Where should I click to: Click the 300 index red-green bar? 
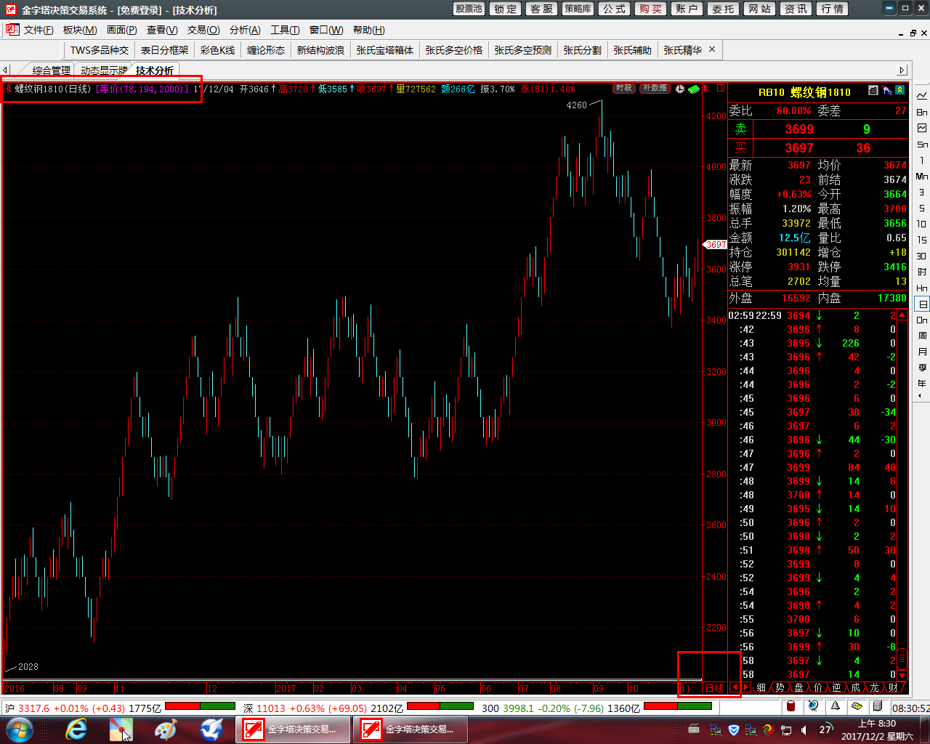click(x=678, y=705)
